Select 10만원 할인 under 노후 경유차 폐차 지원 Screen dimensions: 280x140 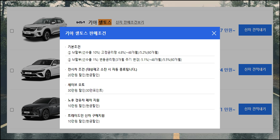tap(84, 106)
